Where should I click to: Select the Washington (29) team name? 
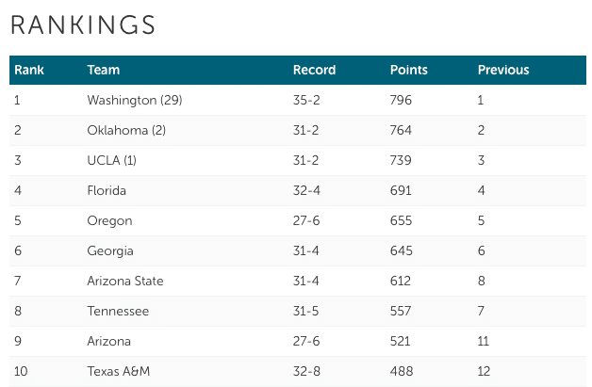(x=135, y=100)
